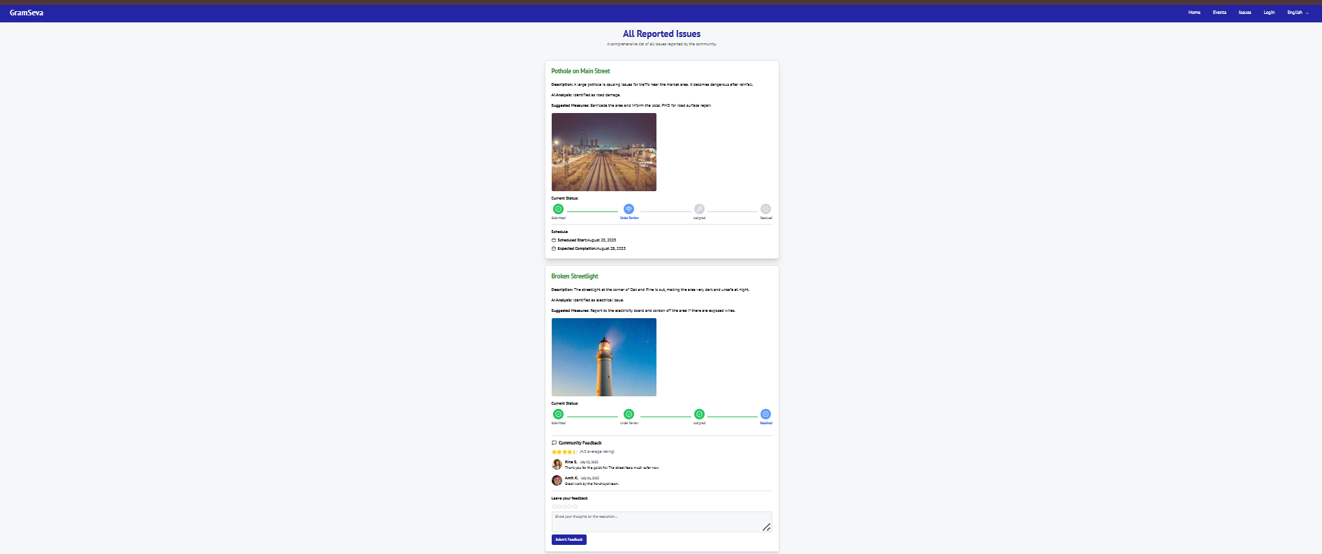Click the feedback thoughts text area
The image size is (1322, 554).
[x=662, y=522]
